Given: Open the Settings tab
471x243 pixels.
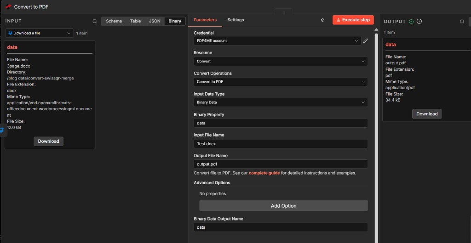Looking at the screenshot, I should [x=235, y=20].
